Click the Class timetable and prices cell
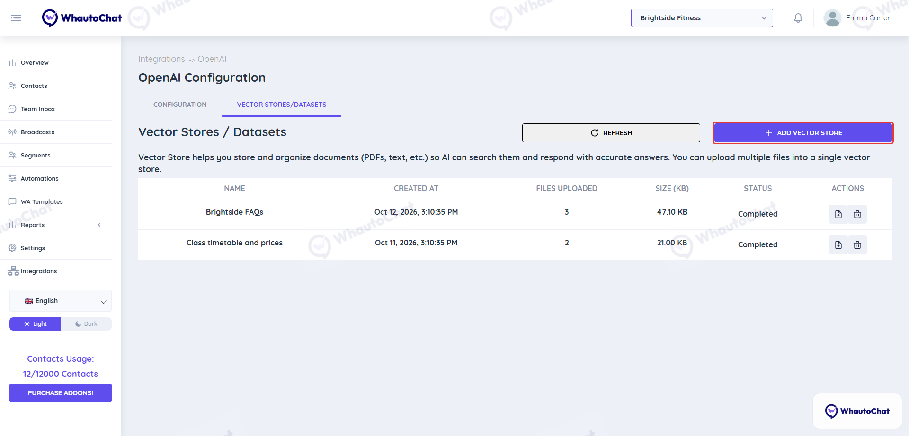This screenshot has width=909, height=436. (x=234, y=243)
